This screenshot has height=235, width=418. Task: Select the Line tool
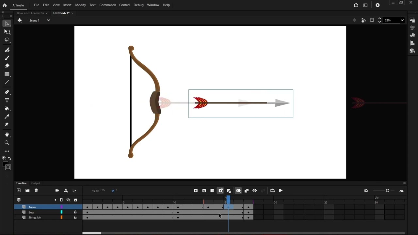click(x=7, y=82)
